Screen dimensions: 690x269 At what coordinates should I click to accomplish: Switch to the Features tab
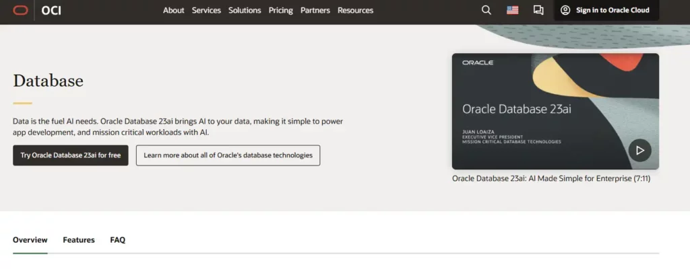point(79,240)
